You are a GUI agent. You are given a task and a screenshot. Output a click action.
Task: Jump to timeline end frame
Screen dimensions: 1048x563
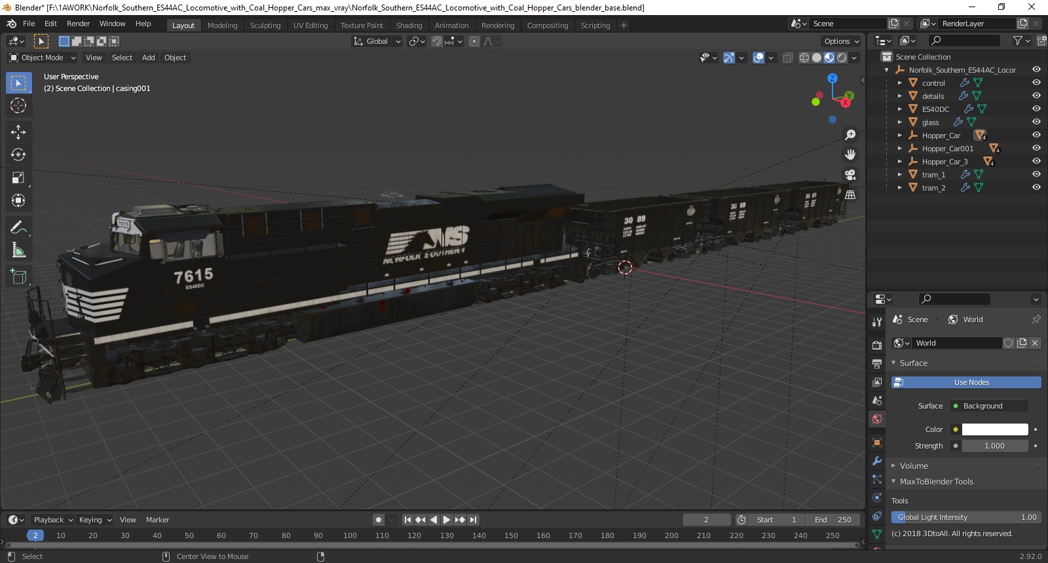point(473,520)
